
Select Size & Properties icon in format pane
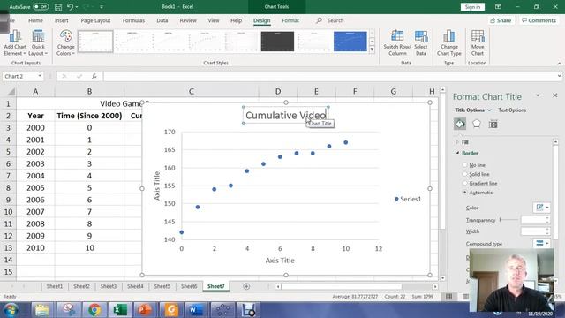tap(493, 124)
